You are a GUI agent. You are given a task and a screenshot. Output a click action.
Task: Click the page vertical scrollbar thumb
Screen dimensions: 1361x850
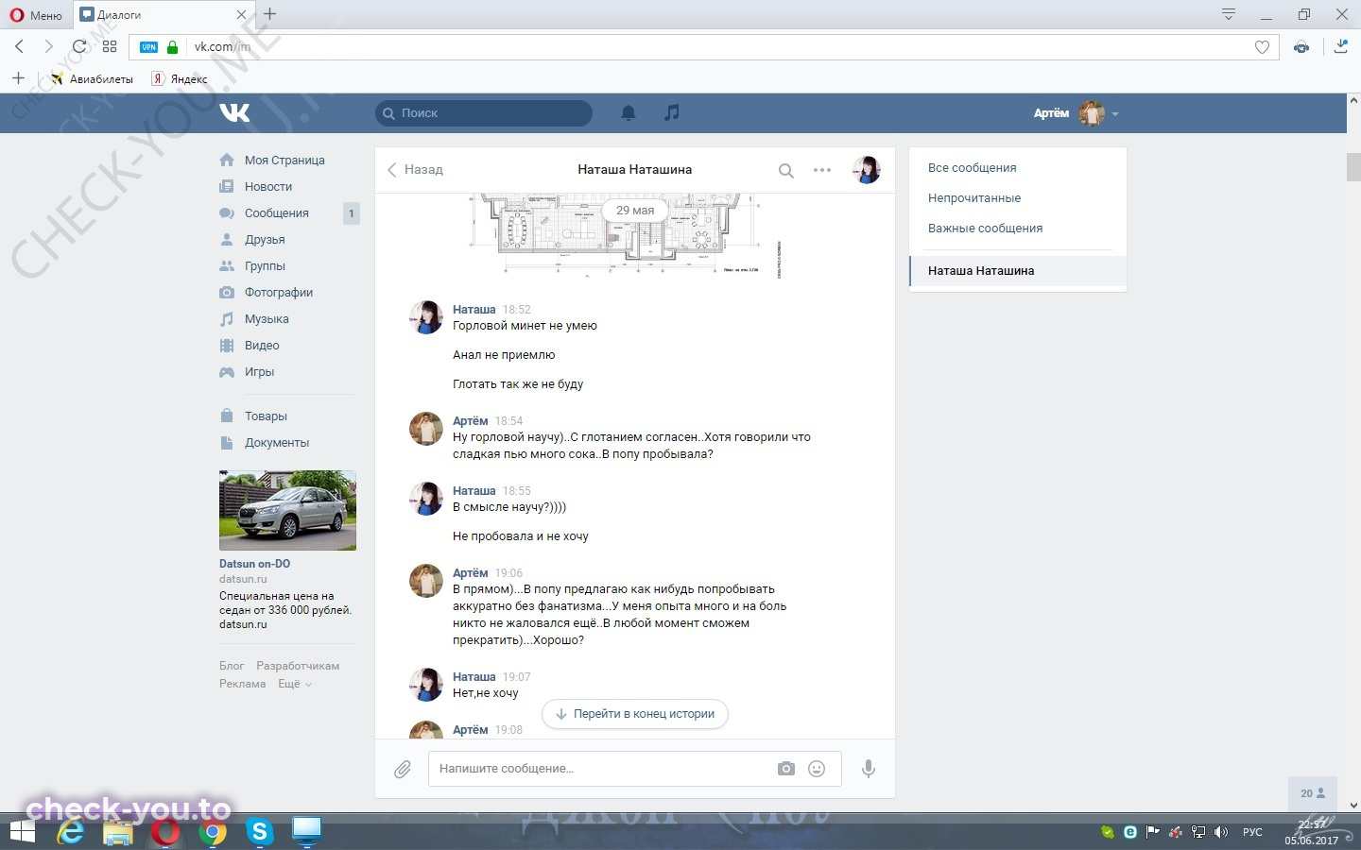point(1353,166)
